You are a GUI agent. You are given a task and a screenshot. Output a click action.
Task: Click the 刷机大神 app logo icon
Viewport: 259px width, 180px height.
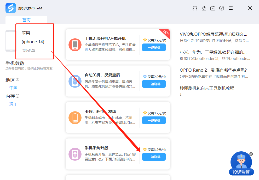click(11, 8)
